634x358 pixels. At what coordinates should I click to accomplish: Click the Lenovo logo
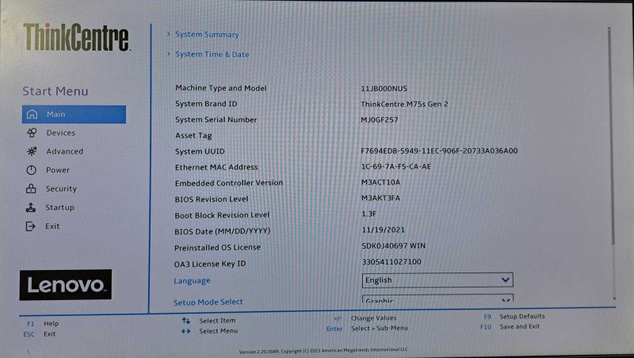tap(66, 285)
